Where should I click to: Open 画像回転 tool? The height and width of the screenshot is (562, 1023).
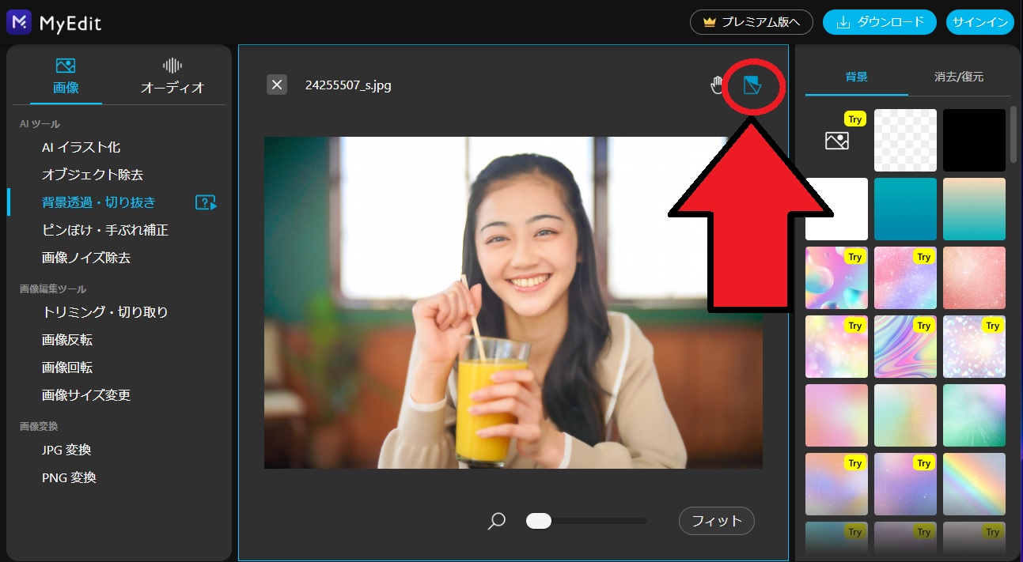point(67,368)
